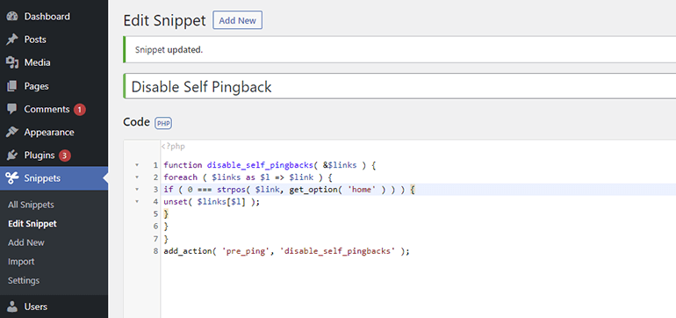This screenshot has width=676, height=318.
Task: Collapse code fold arrow on line 1
Action: coord(137,165)
